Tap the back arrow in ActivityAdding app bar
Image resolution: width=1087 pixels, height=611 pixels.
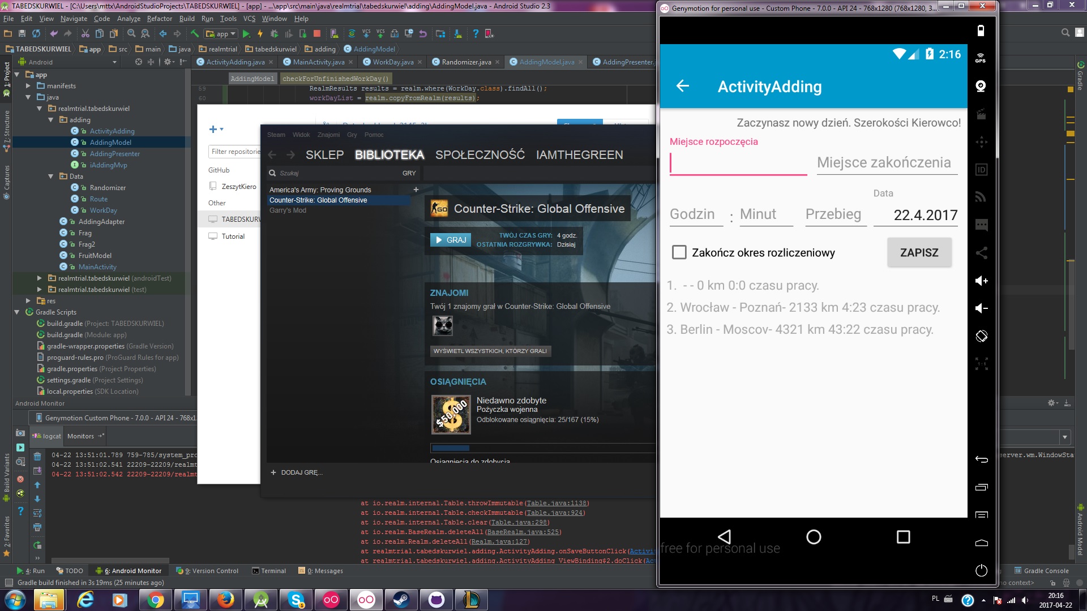click(683, 86)
